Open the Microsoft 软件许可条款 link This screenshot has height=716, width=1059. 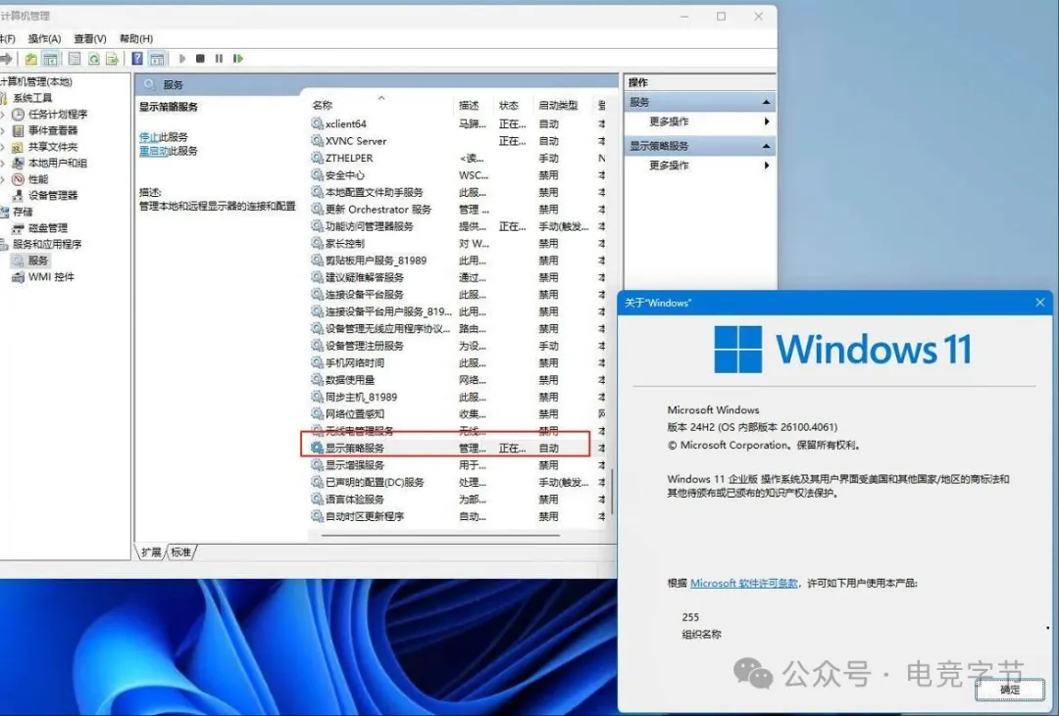point(743,583)
